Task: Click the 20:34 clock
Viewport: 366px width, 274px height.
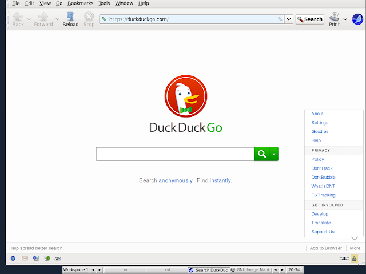Action: (x=294, y=270)
